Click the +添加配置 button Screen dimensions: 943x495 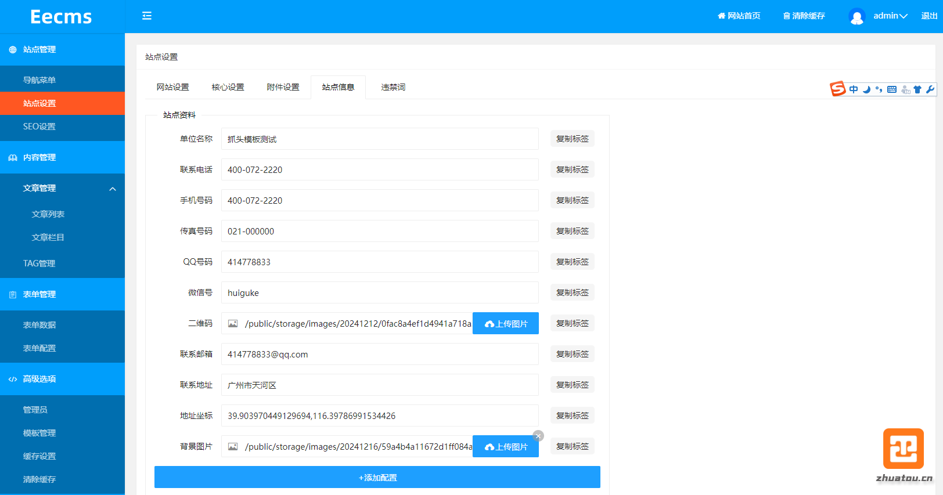[377, 478]
